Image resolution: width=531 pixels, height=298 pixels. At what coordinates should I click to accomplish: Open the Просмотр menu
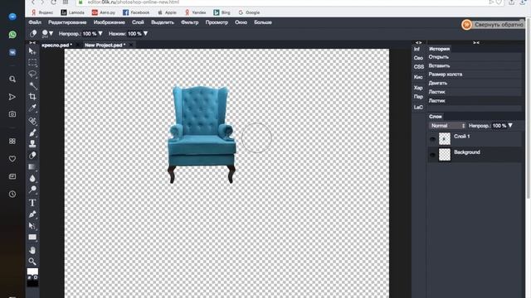point(217,22)
